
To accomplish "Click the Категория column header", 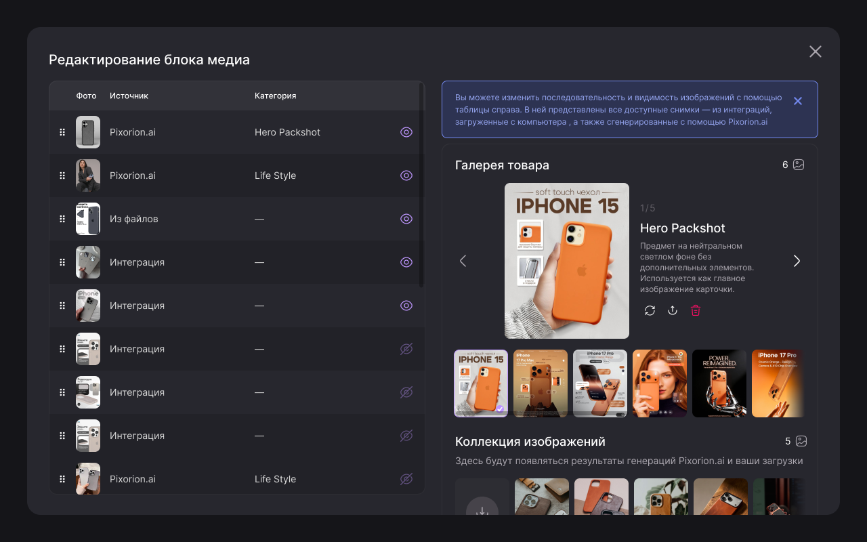I will [x=275, y=96].
